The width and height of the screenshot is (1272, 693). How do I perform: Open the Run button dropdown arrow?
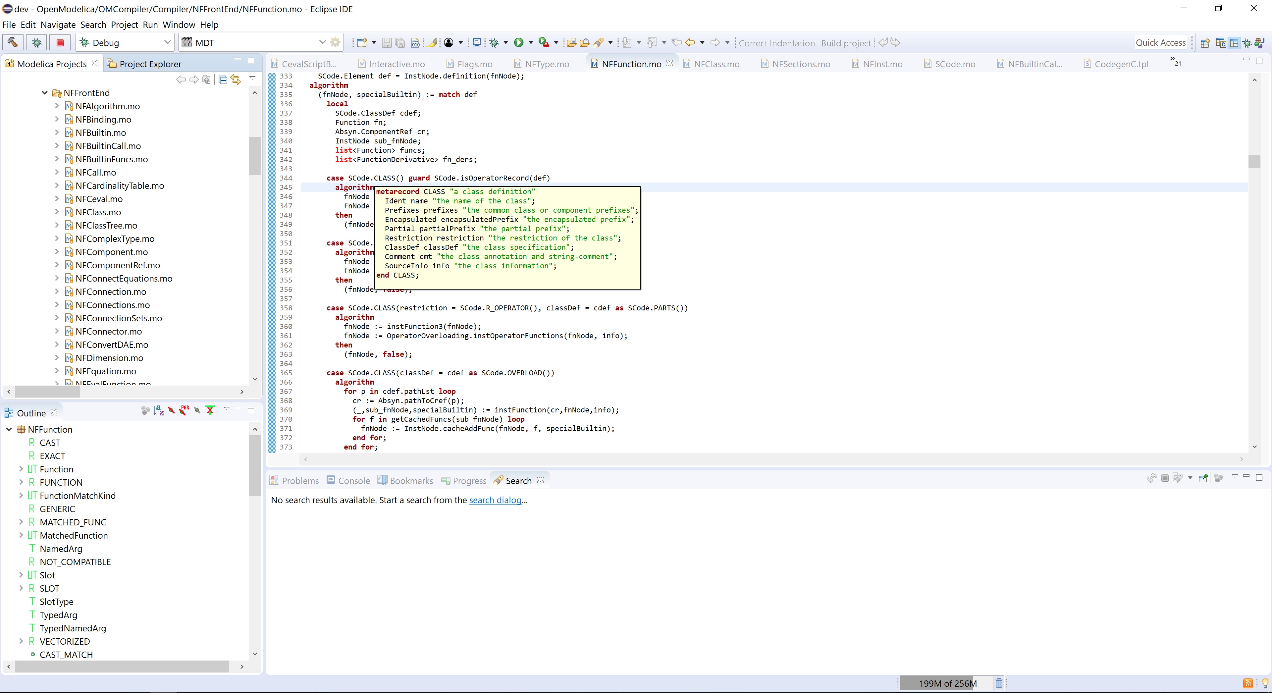(531, 42)
